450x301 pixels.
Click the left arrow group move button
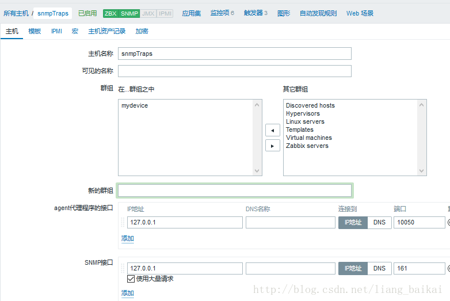pos(272,130)
